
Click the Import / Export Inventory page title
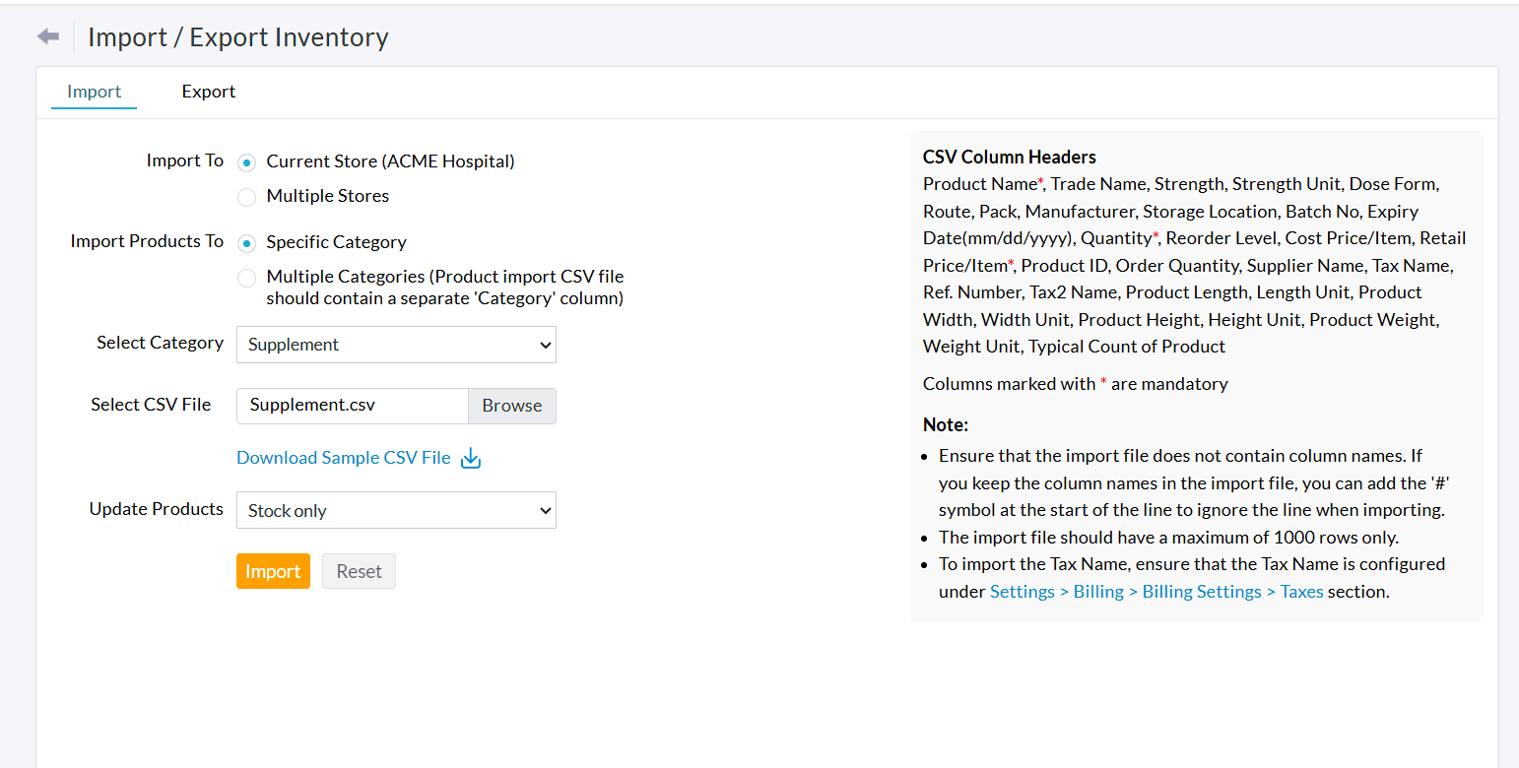click(x=238, y=37)
